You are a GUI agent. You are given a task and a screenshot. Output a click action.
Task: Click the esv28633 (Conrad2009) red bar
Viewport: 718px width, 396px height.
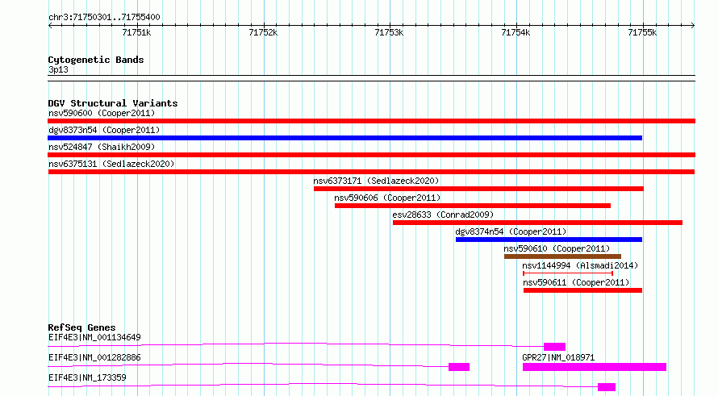click(537, 223)
